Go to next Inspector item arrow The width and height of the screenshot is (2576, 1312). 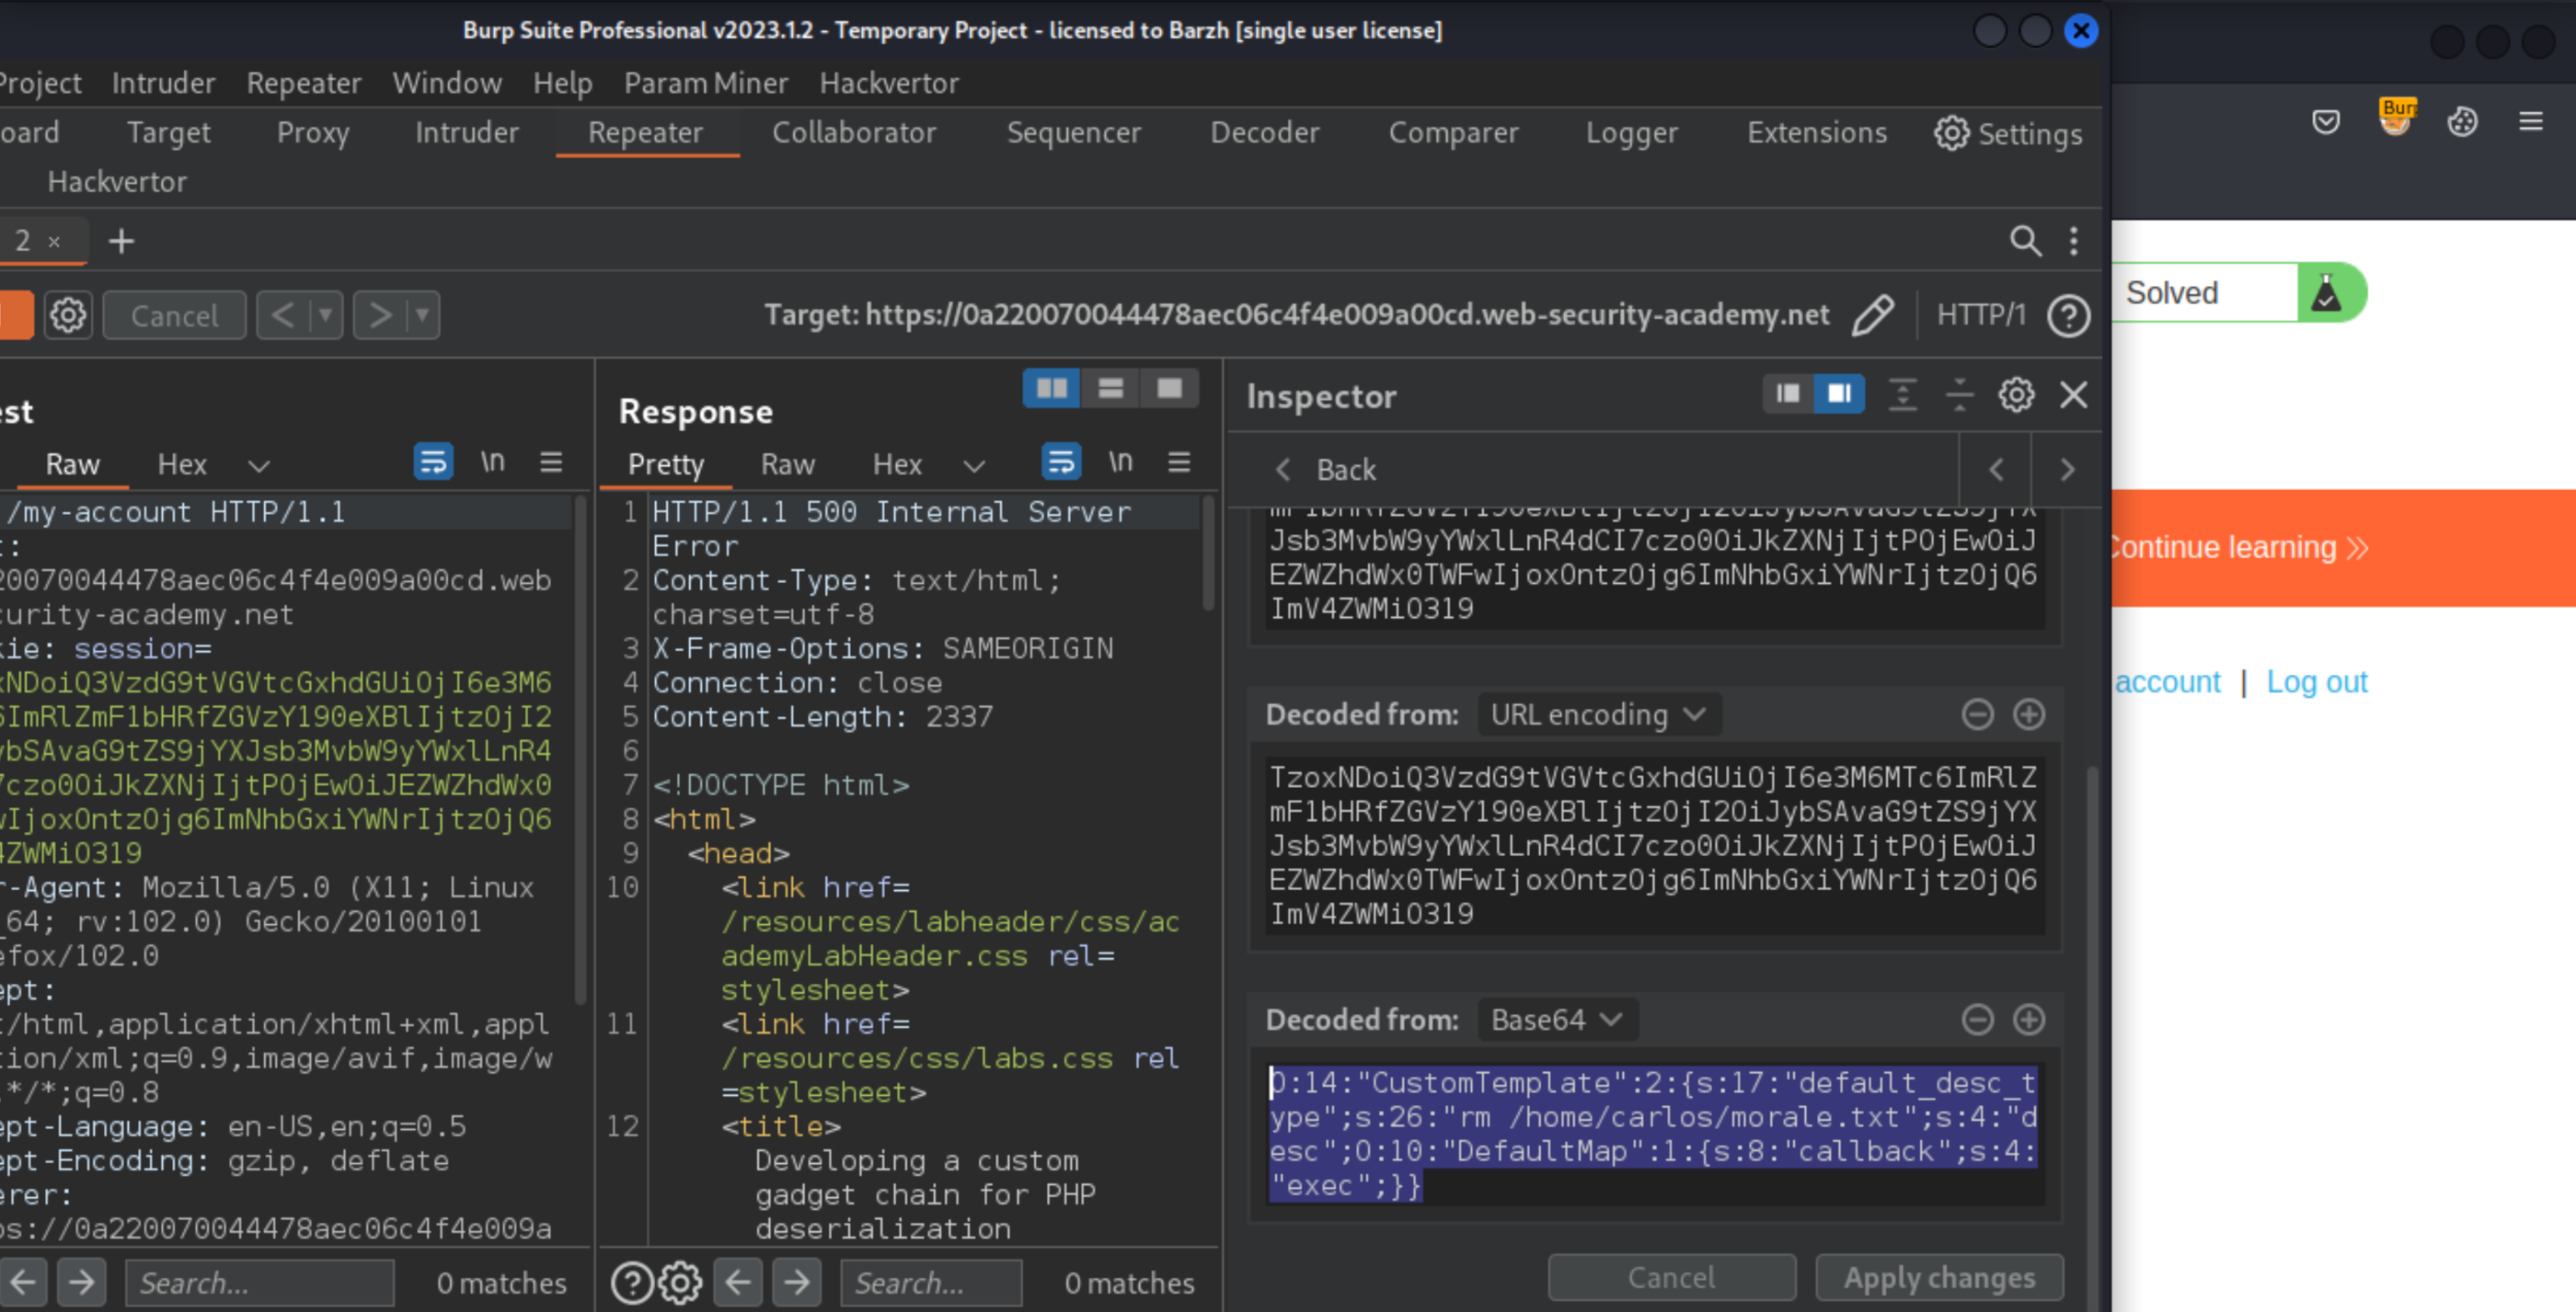tap(2067, 470)
